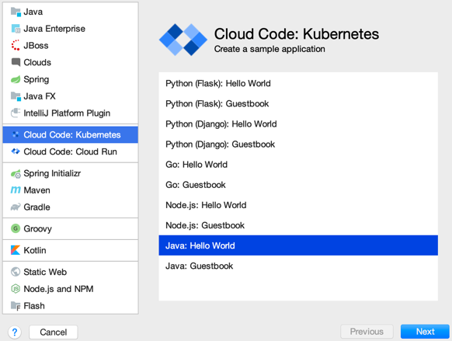
Task: Click the Node.js and NPM hexagon icon
Action: (x=16, y=288)
